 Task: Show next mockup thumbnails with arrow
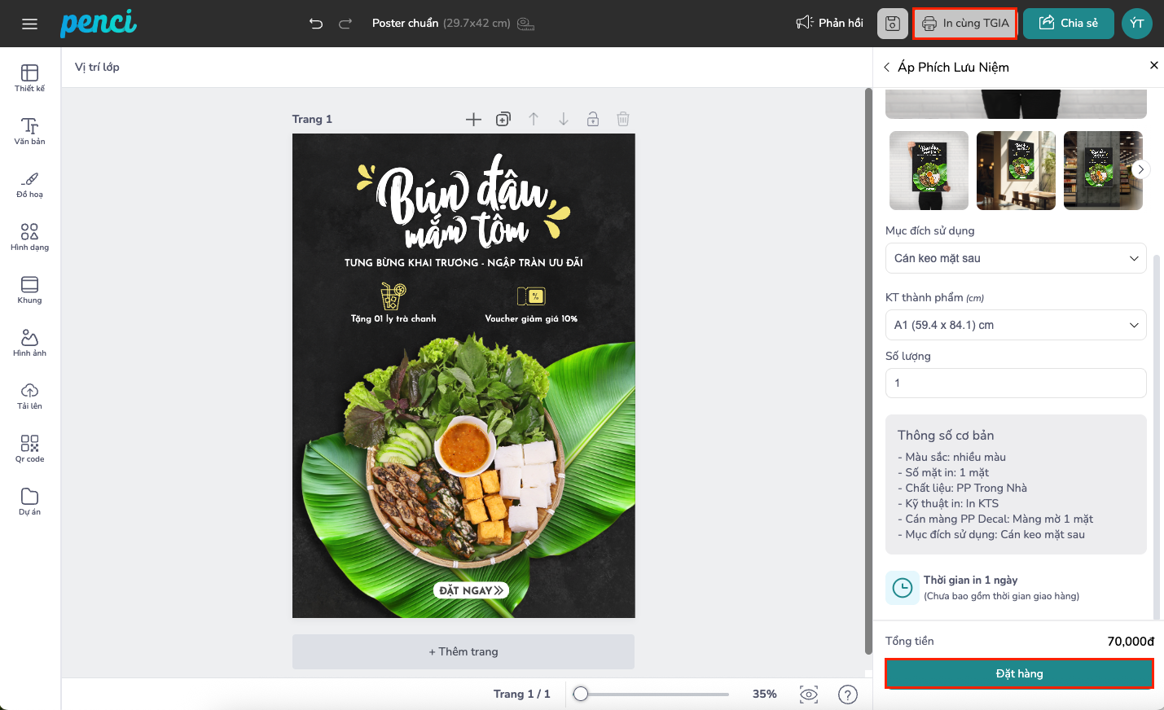tap(1140, 169)
